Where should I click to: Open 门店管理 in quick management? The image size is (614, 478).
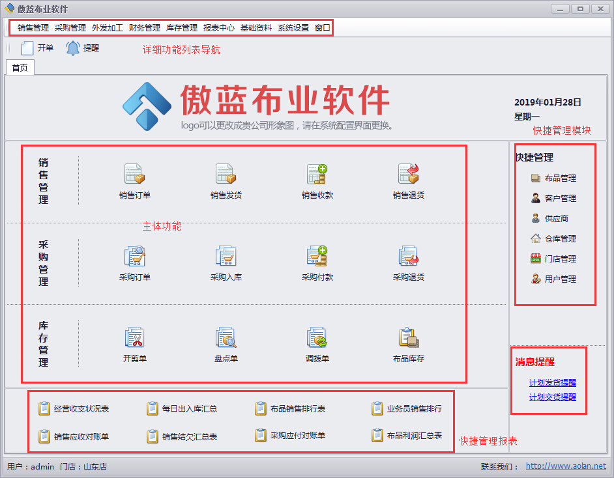[553, 259]
